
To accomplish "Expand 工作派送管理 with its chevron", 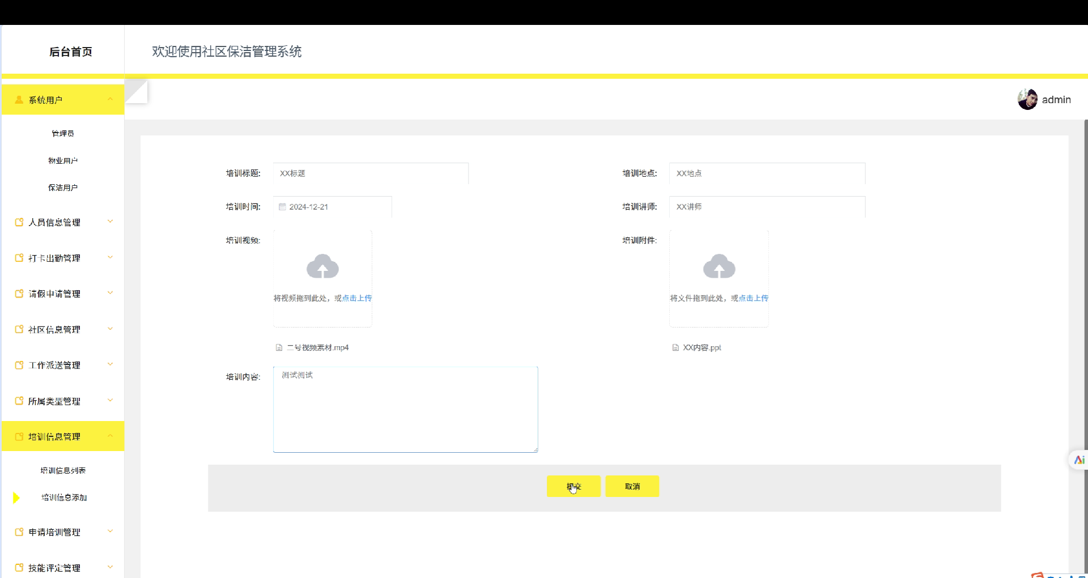I will tap(110, 364).
